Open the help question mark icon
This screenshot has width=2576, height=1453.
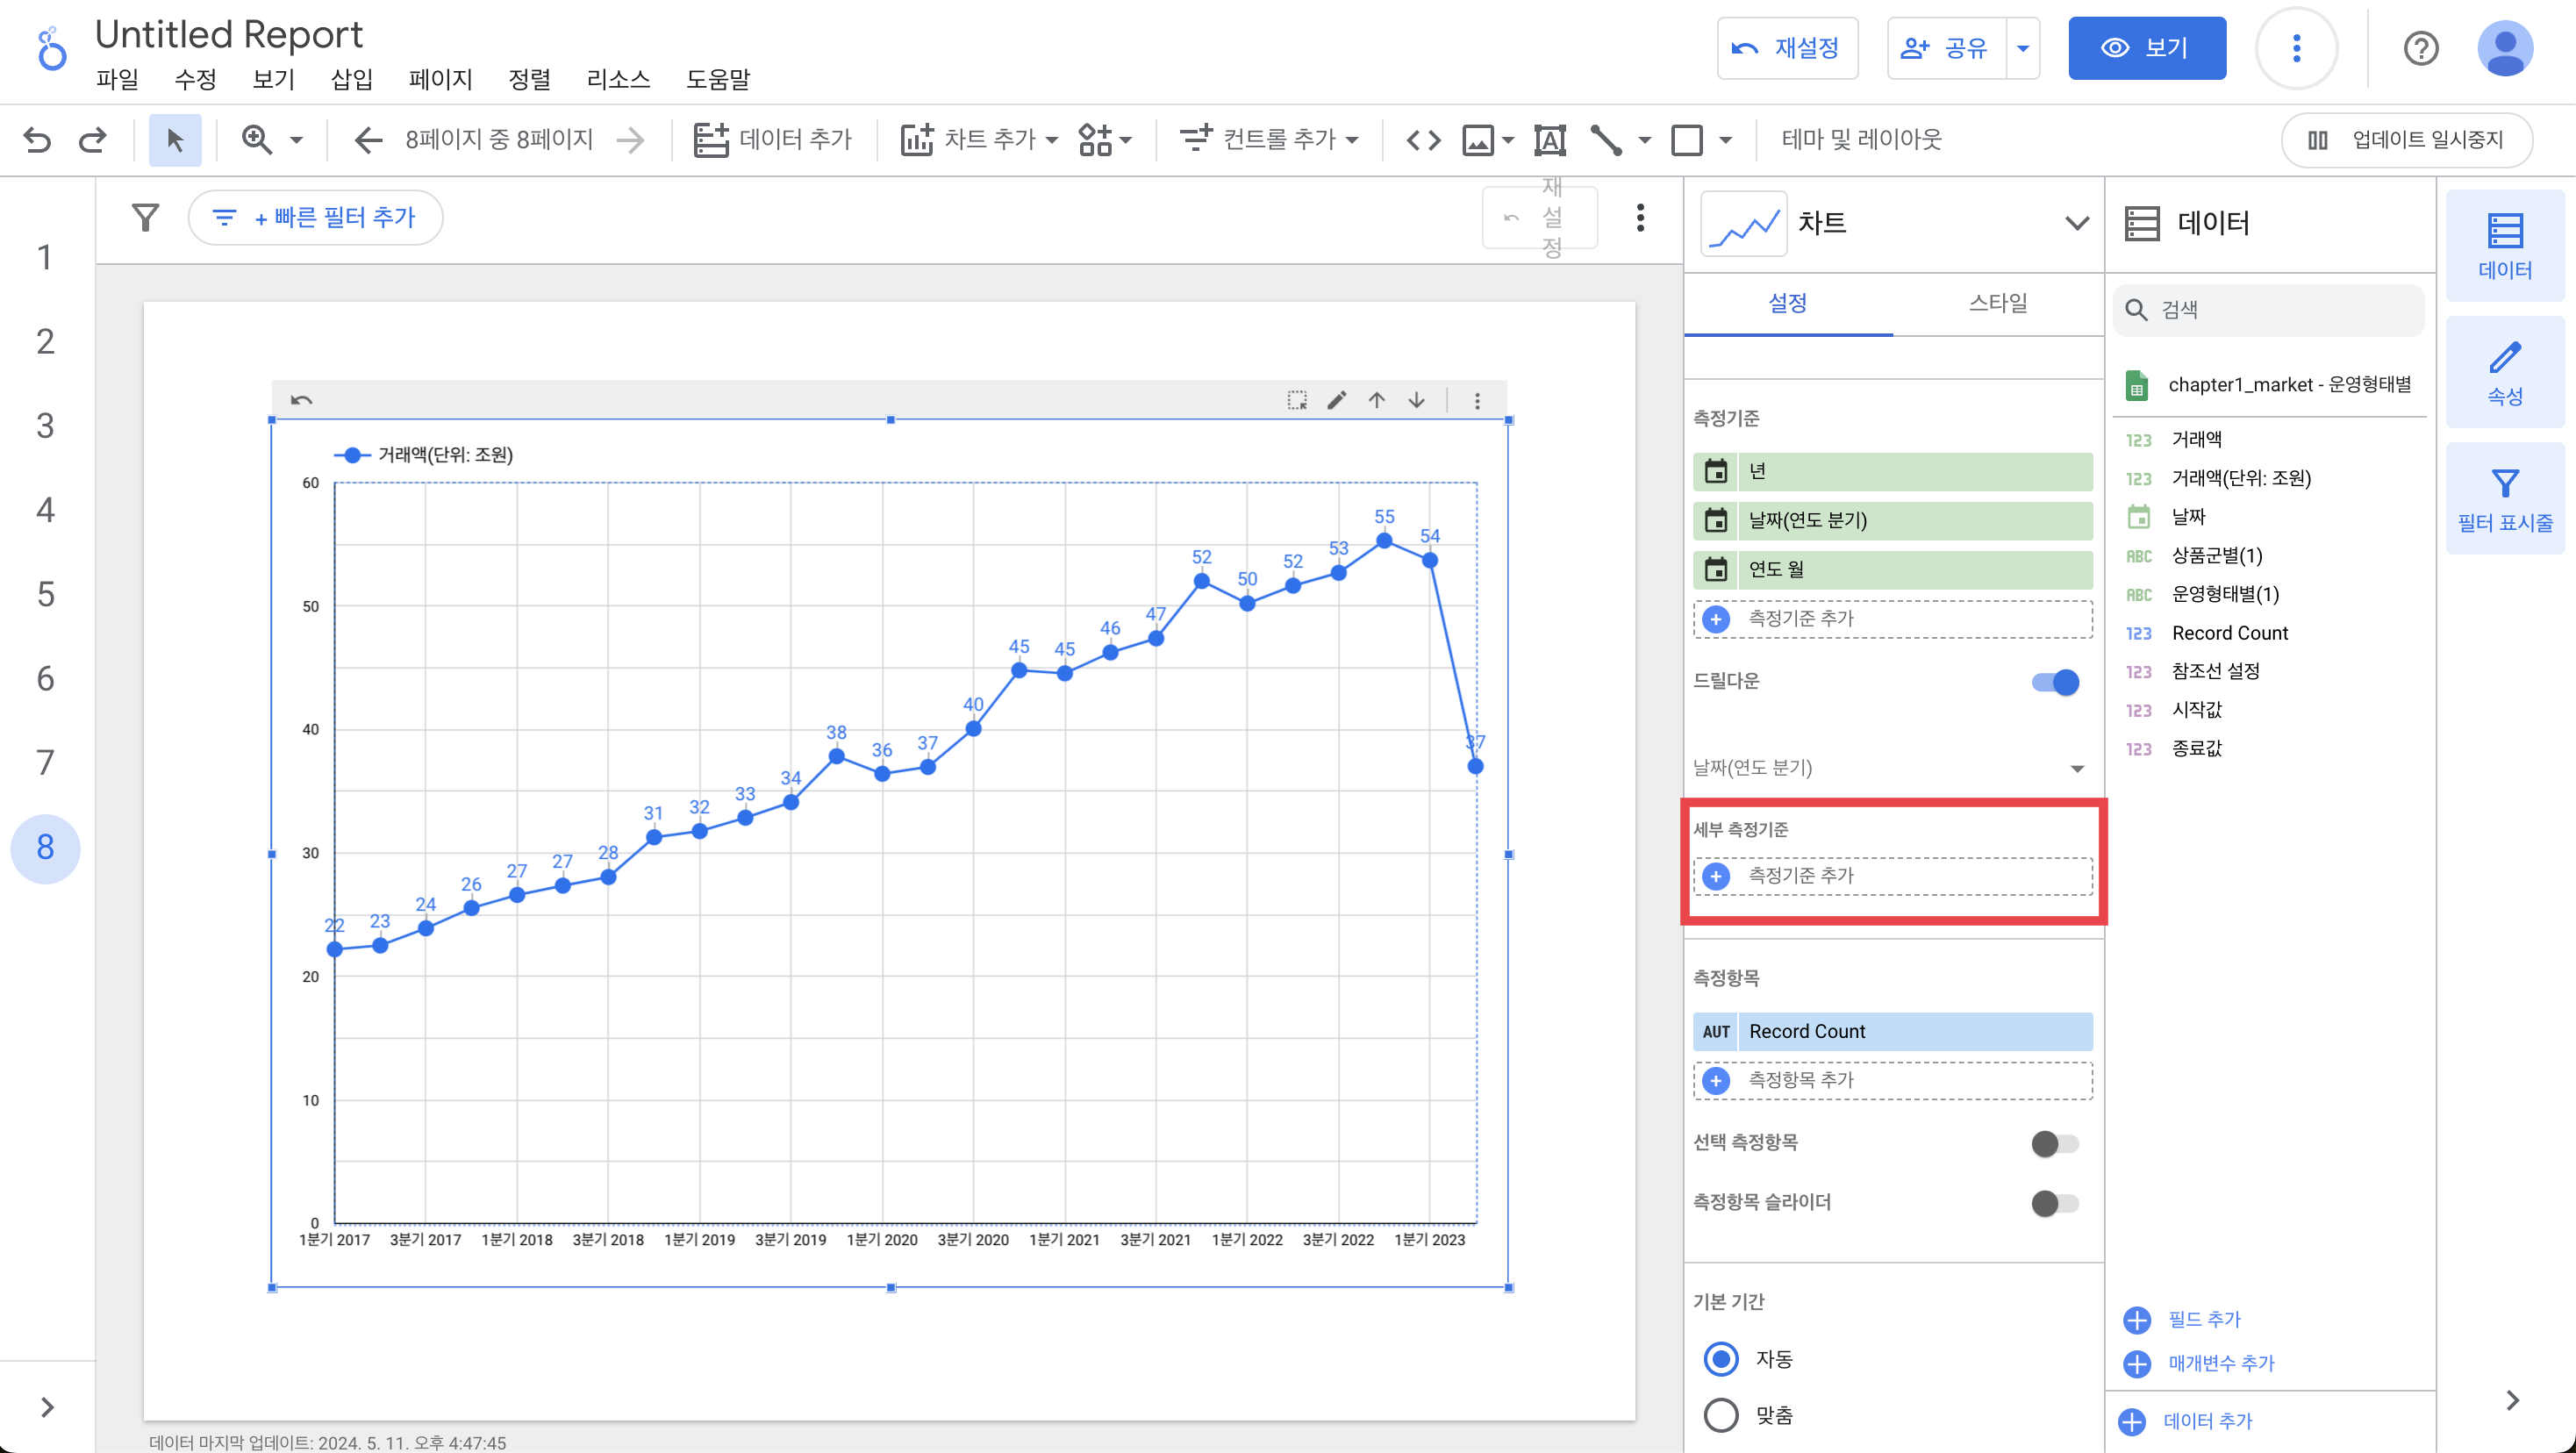click(2420, 48)
